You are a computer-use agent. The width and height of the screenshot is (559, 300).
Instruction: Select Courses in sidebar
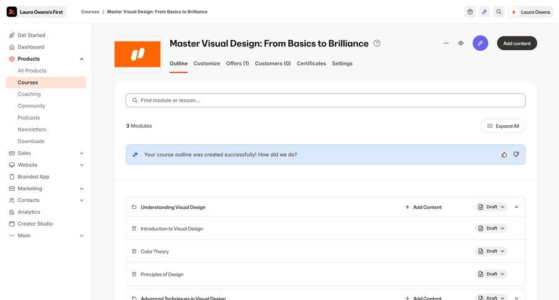coord(46,82)
